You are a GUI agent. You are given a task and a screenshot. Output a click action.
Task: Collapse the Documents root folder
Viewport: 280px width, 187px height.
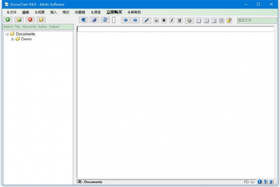coord(7,34)
